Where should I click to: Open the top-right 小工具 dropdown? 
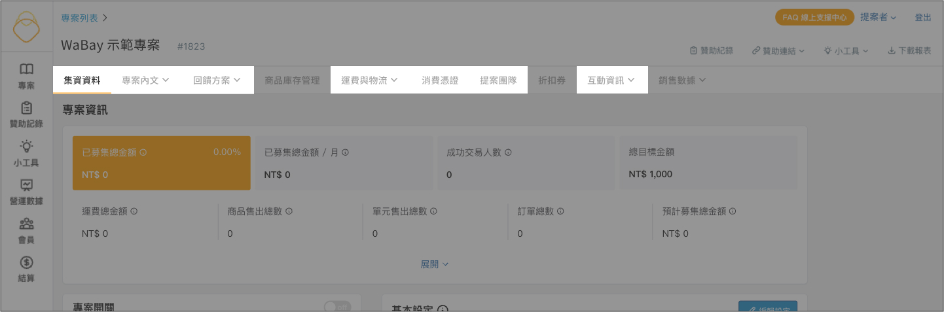click(x=846, y=50)
